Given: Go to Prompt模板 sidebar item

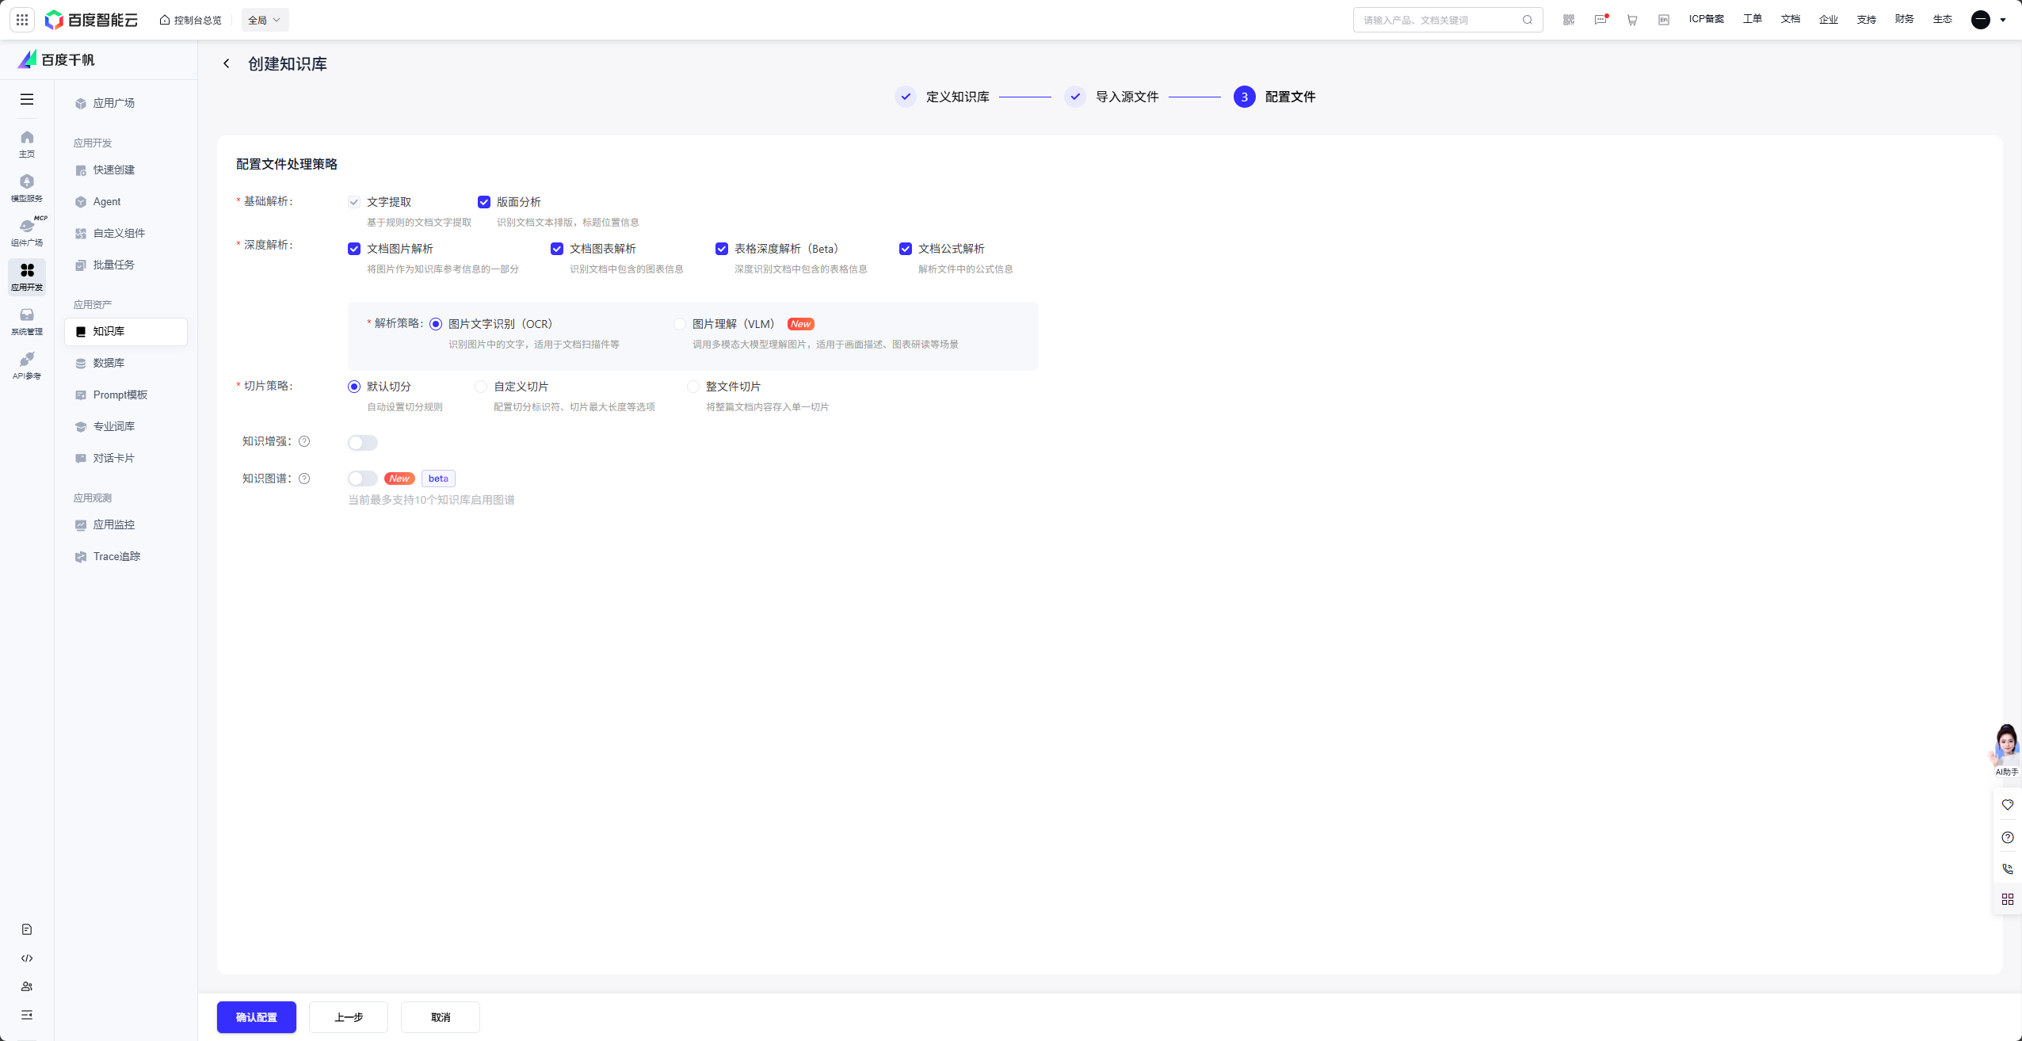Looking at the screenshot, I should 120,395.
